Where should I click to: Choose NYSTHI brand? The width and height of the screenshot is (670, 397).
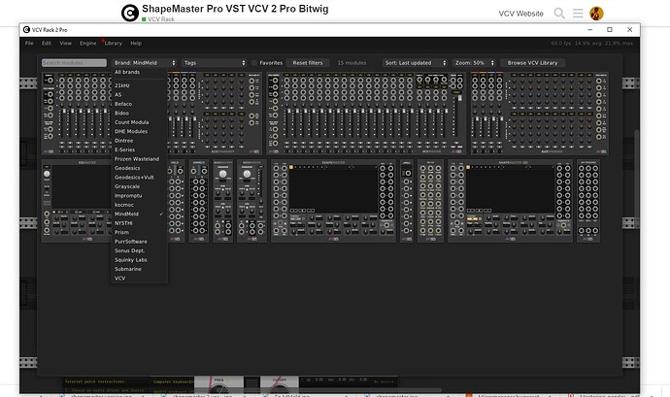[139, 223]
